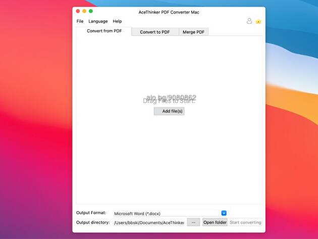Screen dimensions: 318x239
Task: Click the Start converting button
Action: pyautogui.click(x=245, y=222)
